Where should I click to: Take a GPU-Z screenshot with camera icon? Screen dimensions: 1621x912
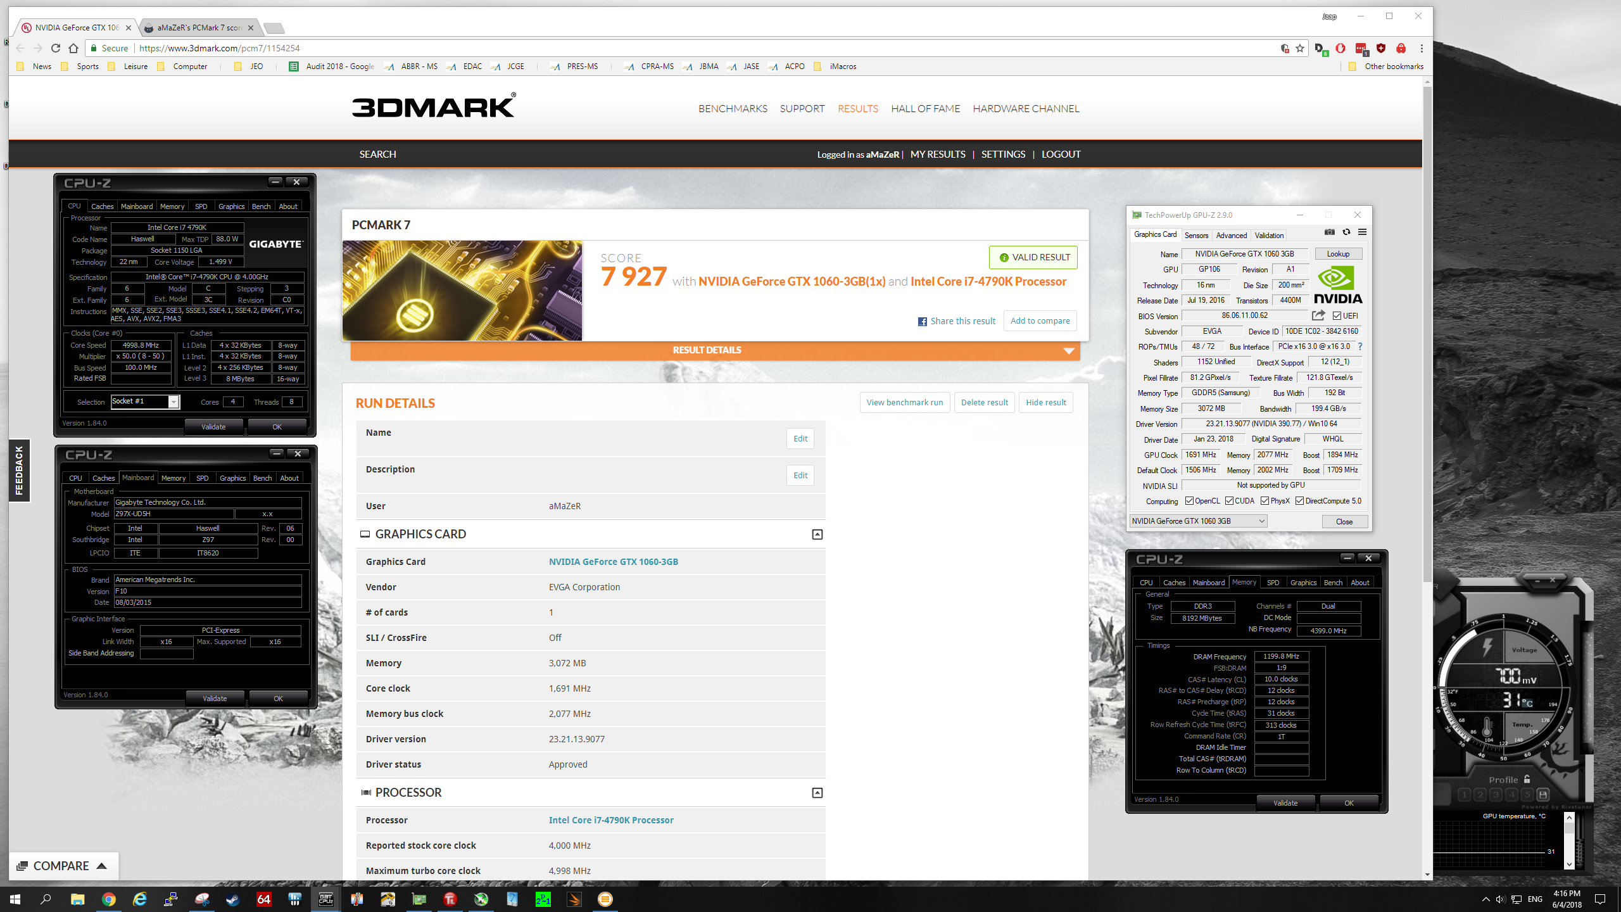[x=1329, y=232]
